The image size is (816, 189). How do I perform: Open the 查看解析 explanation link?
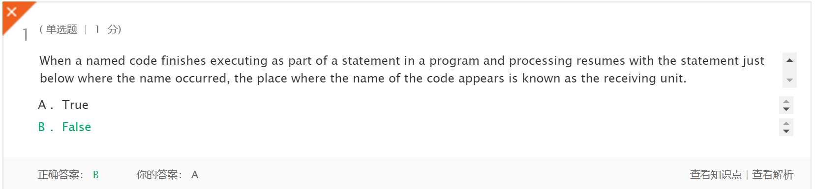773,175
